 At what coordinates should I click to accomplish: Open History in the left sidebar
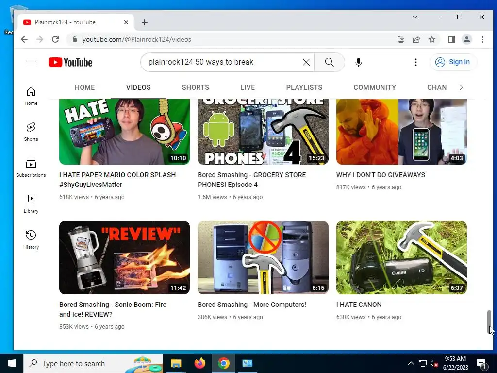[x=31, y=240]
